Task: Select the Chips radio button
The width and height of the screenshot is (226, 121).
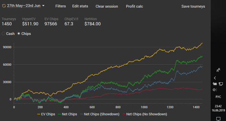Action: 19,33
